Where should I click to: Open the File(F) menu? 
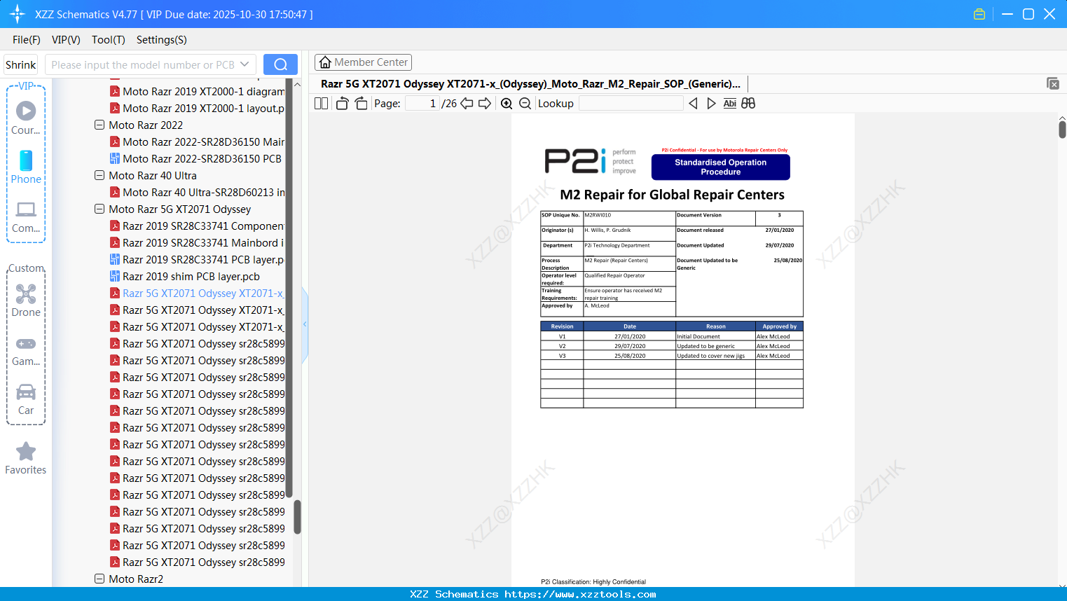coord(27,40)
